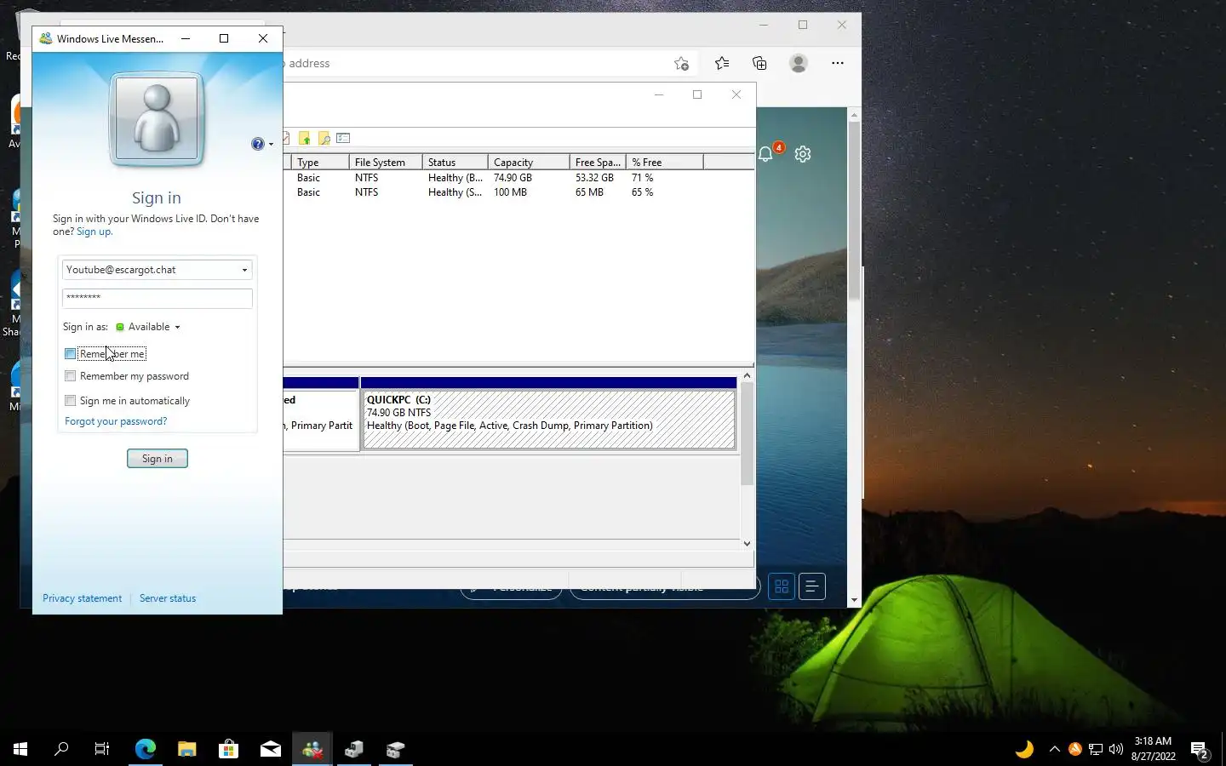Launch Microsoft Edge from taskbar
The width and height of the screenshot is (1226, 766).
pyautogui.click(x=146, y=749)
